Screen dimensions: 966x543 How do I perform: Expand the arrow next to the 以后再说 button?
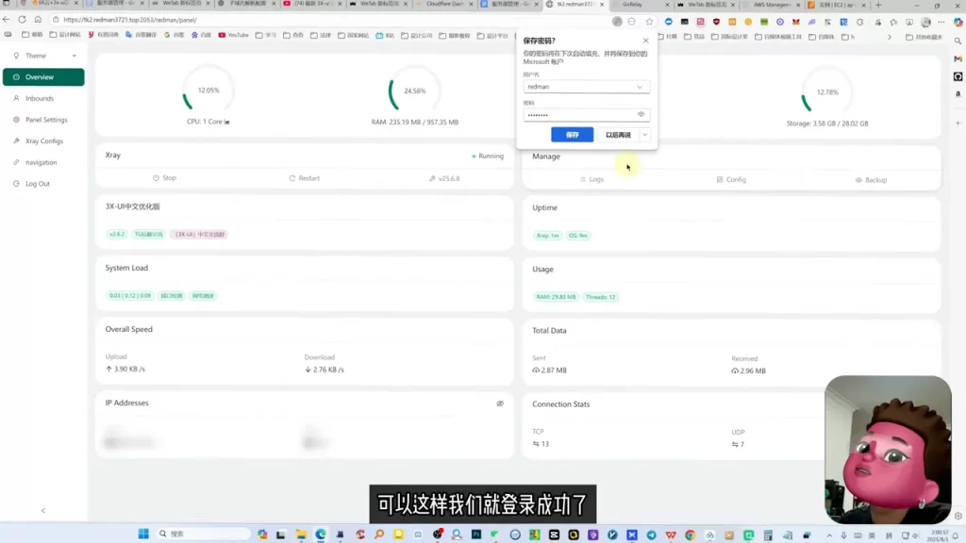(644, 135)
